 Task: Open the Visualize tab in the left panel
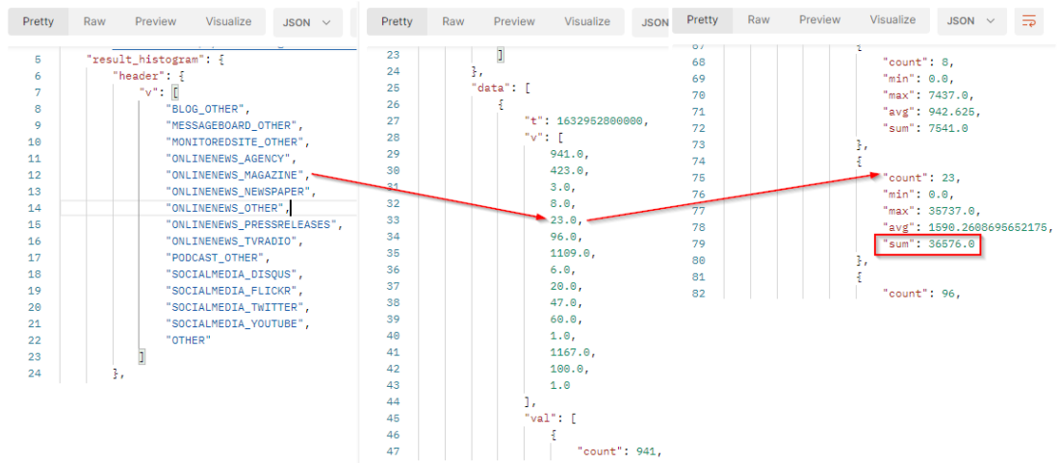[x=228, y=21]
